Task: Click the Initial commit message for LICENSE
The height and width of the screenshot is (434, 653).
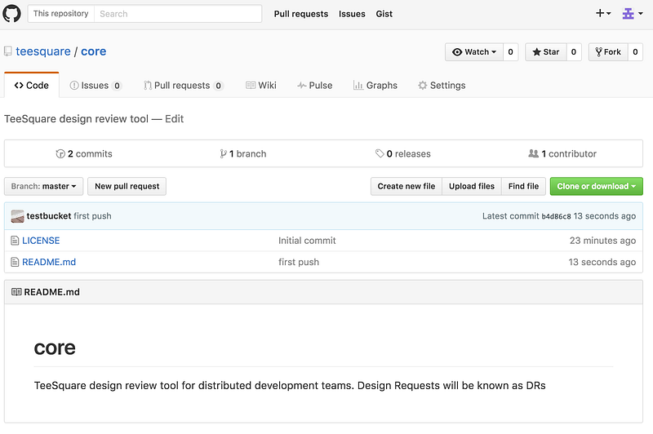Action: (307, 241)
